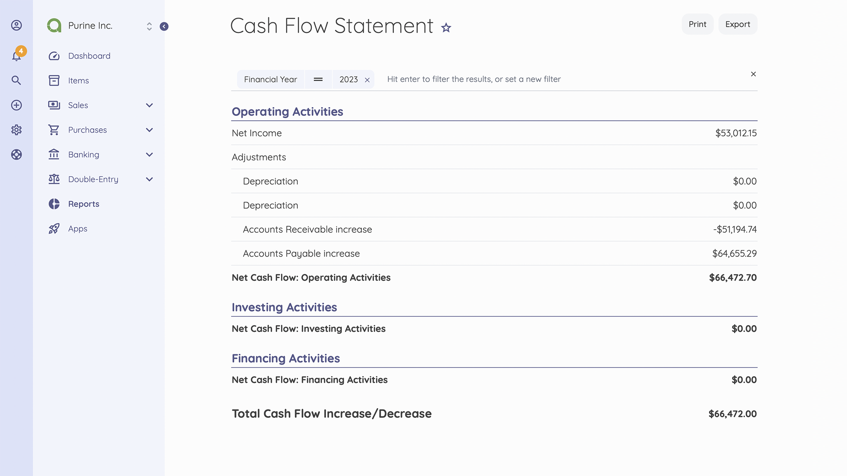Viewport: 847px width, 476px height.
Task: Favorite the Cash Flow Statement via the star
Action: point(446,27)
